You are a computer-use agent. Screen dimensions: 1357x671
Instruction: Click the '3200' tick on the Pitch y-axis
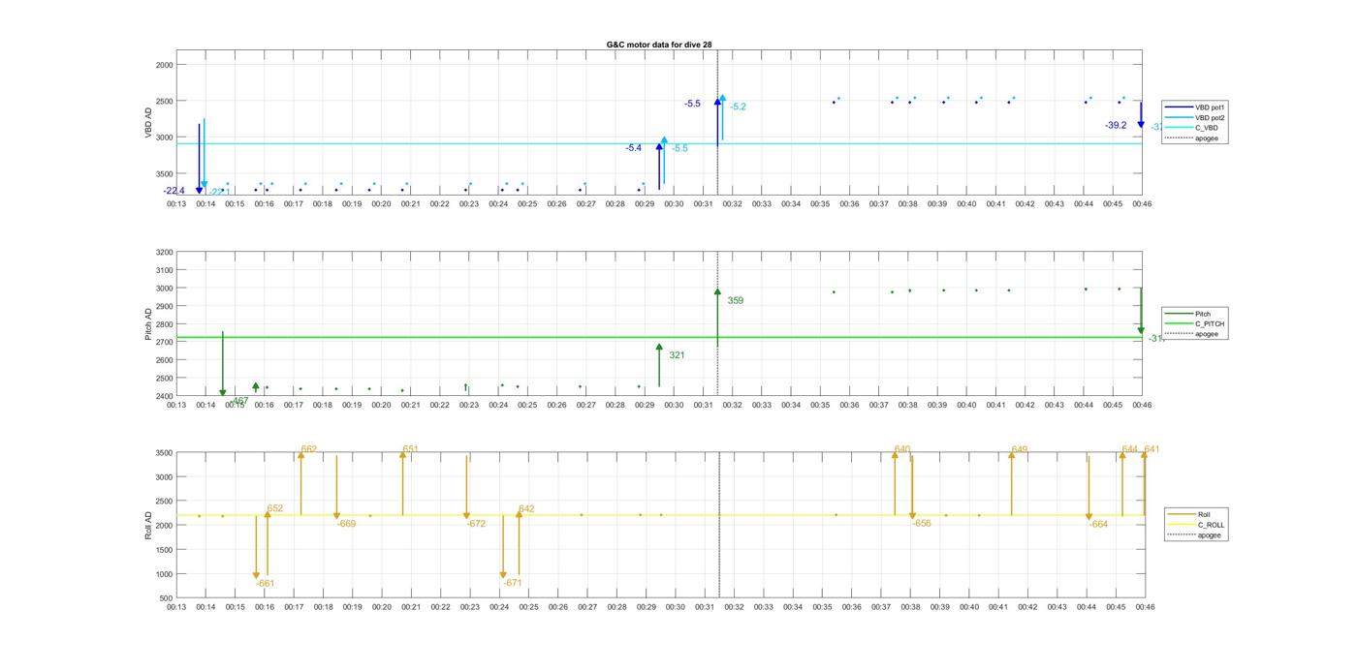[x=164, y=253]
